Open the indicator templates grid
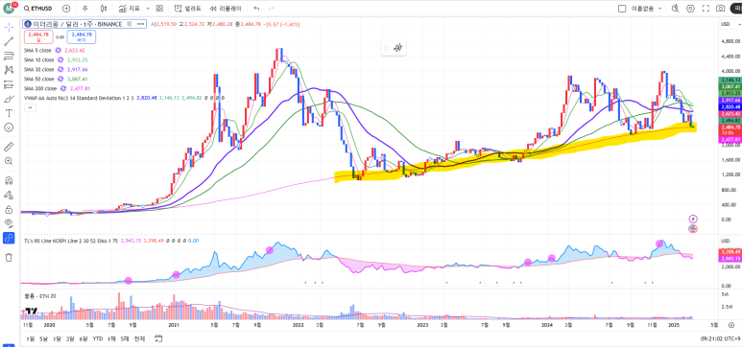Image resolution: width=742 pixels, height=347 pixels. [x=159, y=9]
